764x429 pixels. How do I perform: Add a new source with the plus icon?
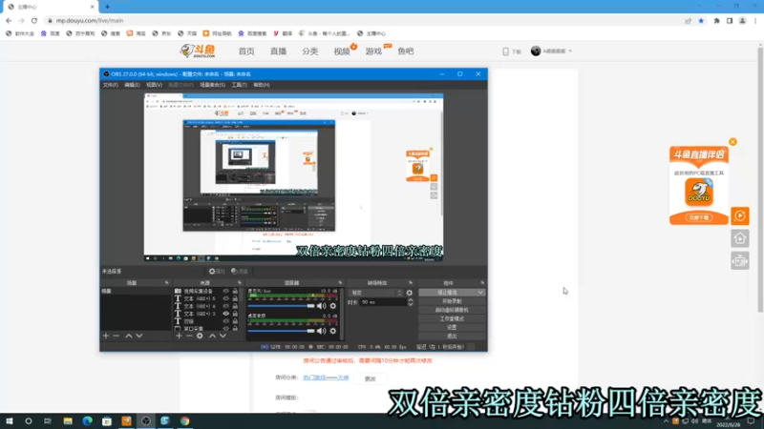[x=179, y=336]
